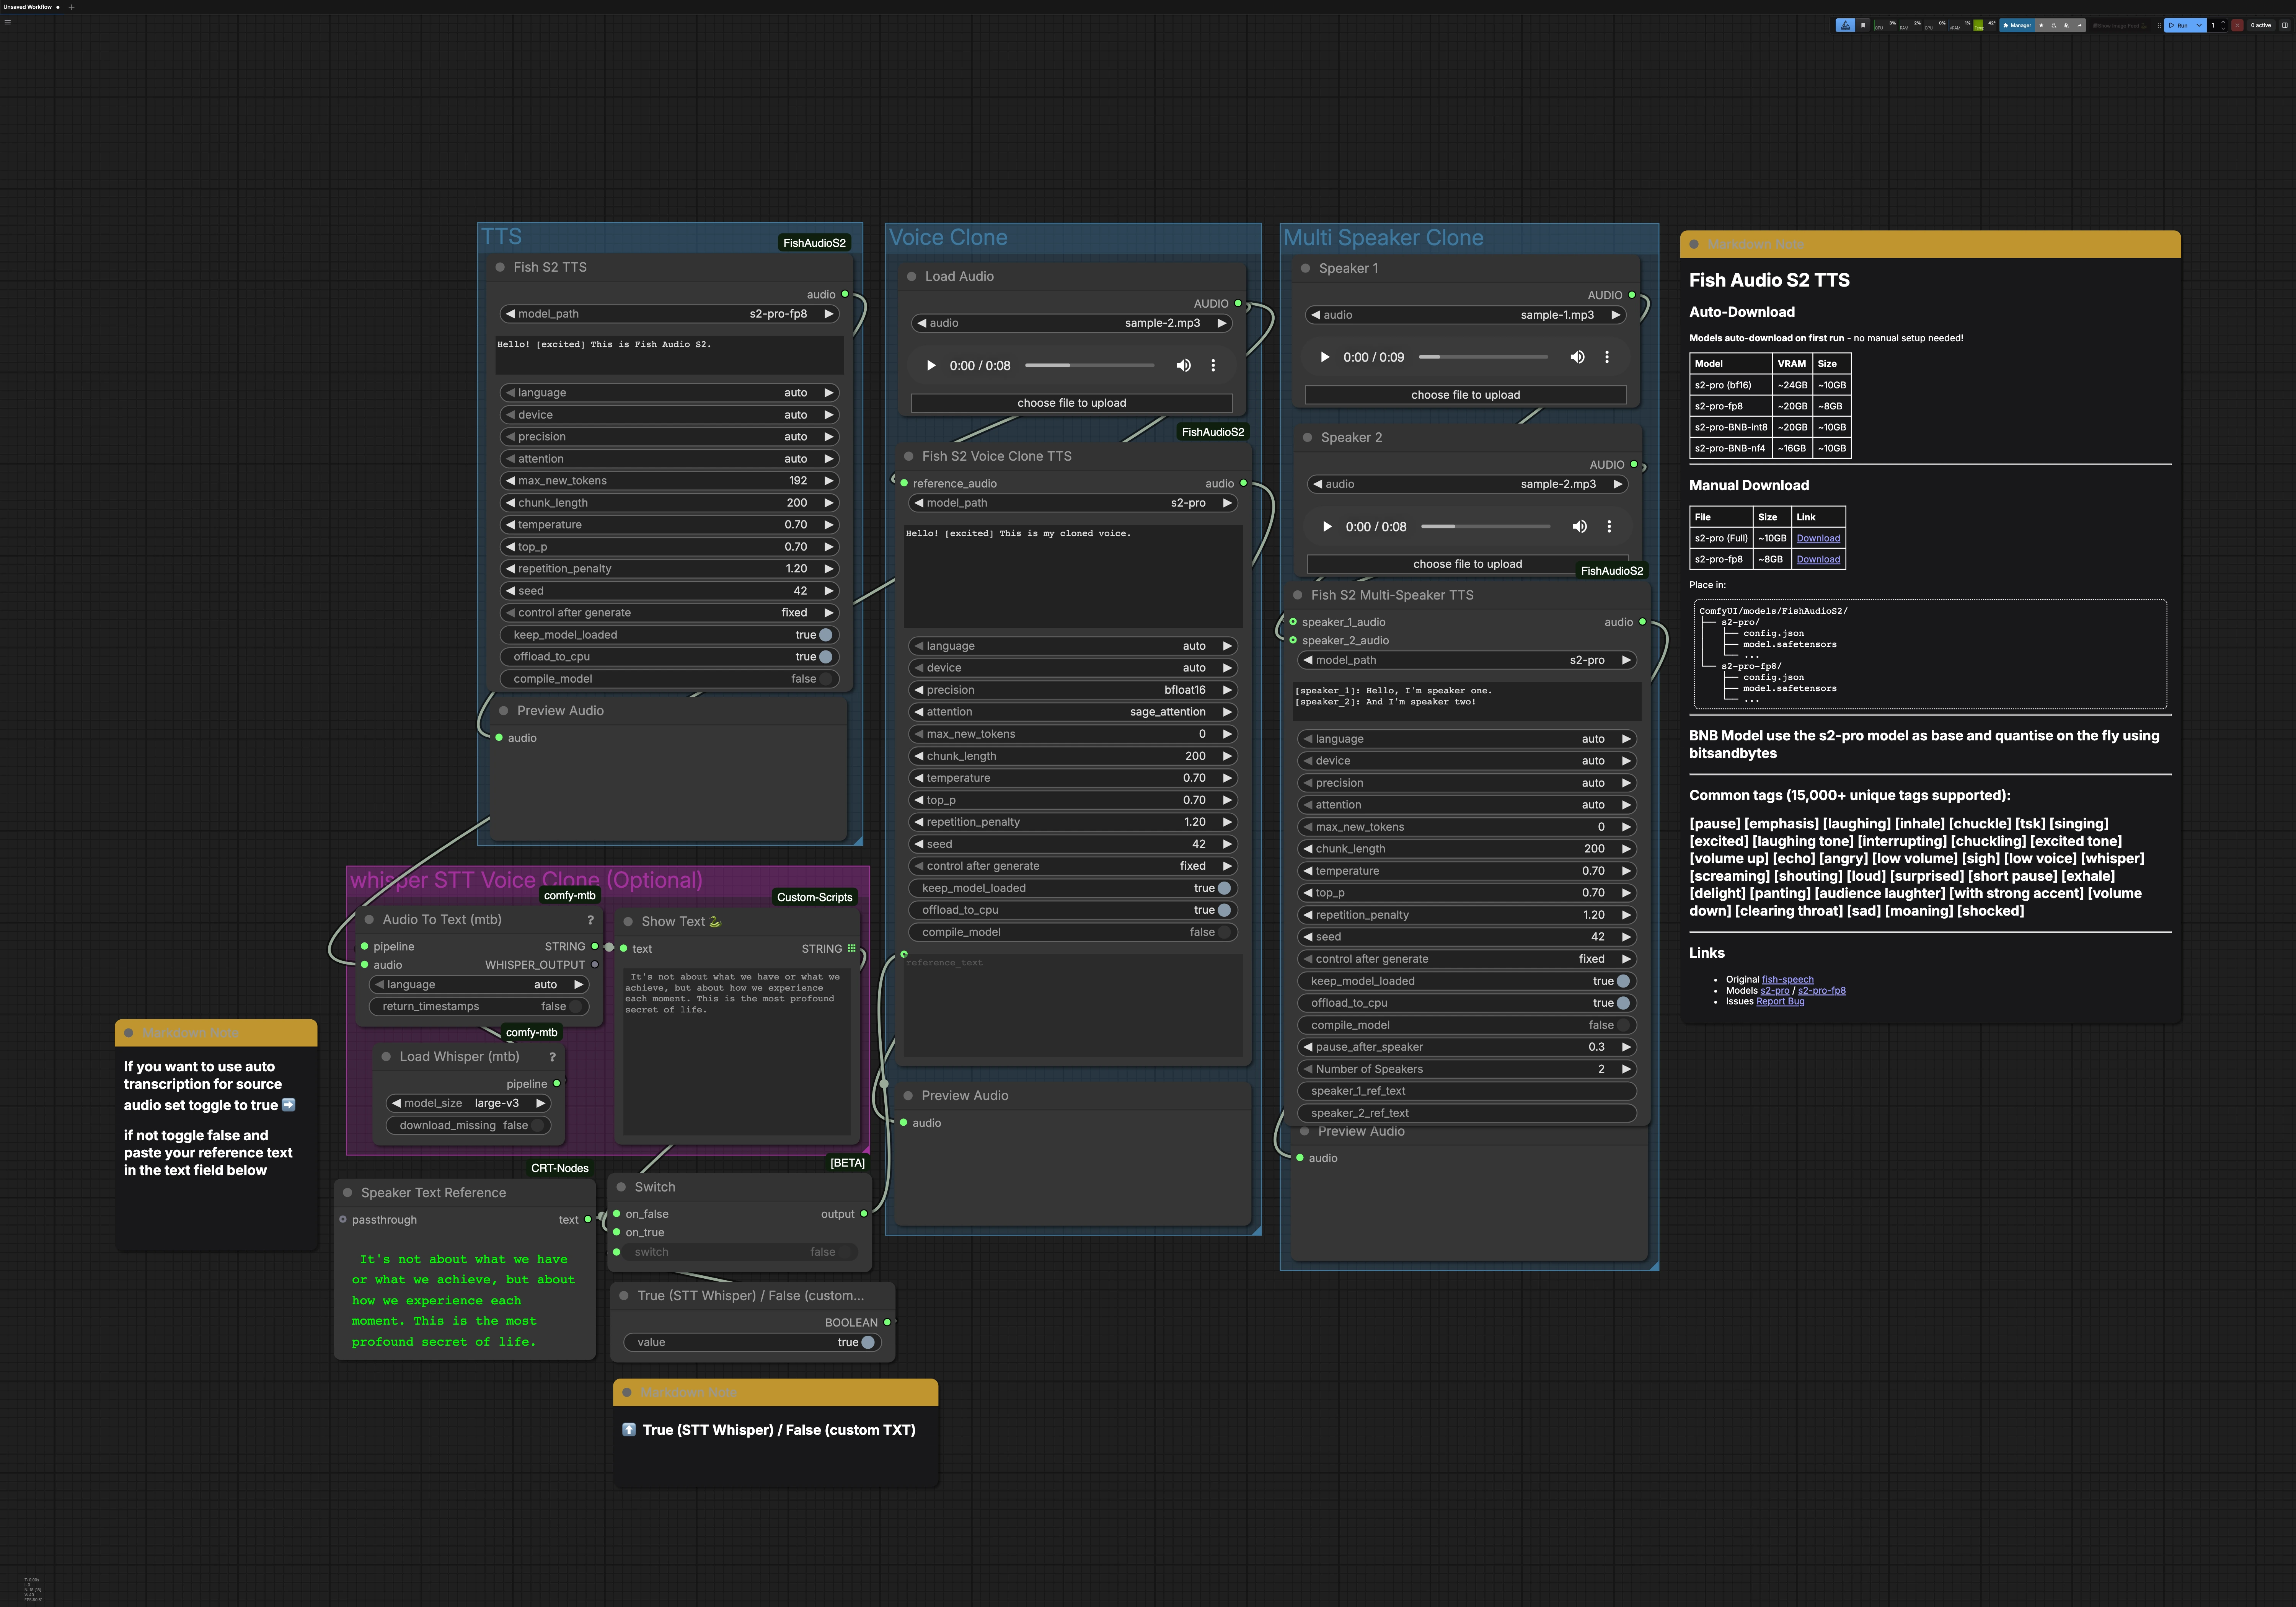Open Download link for s2-pro (Full)
Viewport: 2296px width, 1607px height.
(1818, 538)
